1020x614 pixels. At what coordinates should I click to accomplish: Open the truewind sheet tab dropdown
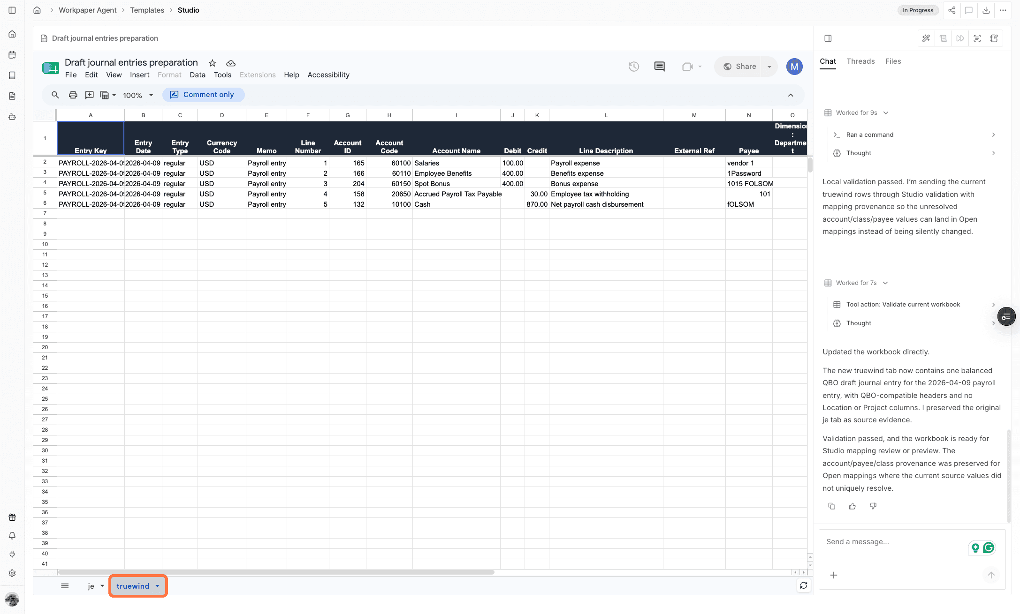pos(157,586)
